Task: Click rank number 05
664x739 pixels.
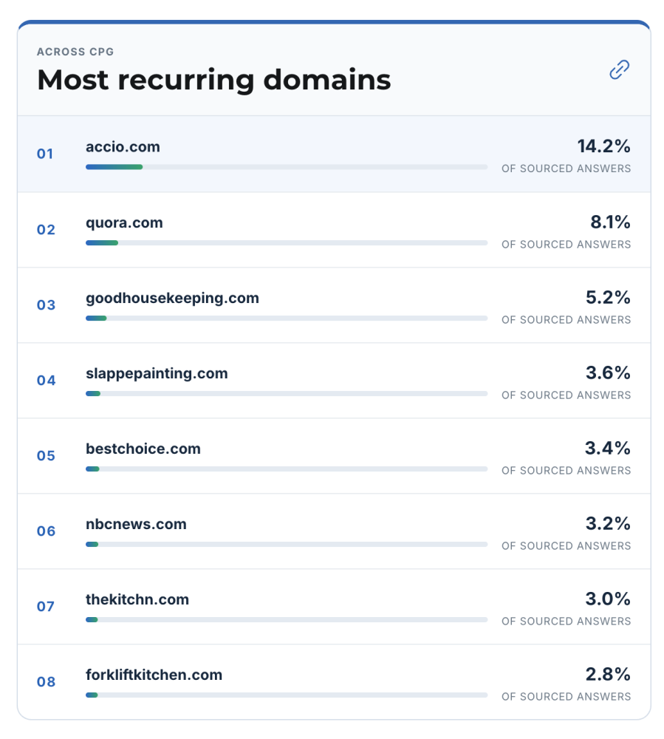Action: 46,456
